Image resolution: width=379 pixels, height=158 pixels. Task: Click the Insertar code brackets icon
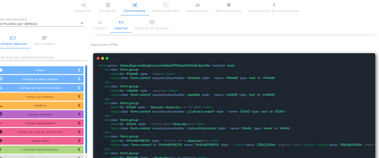click(x=121, y=22)
